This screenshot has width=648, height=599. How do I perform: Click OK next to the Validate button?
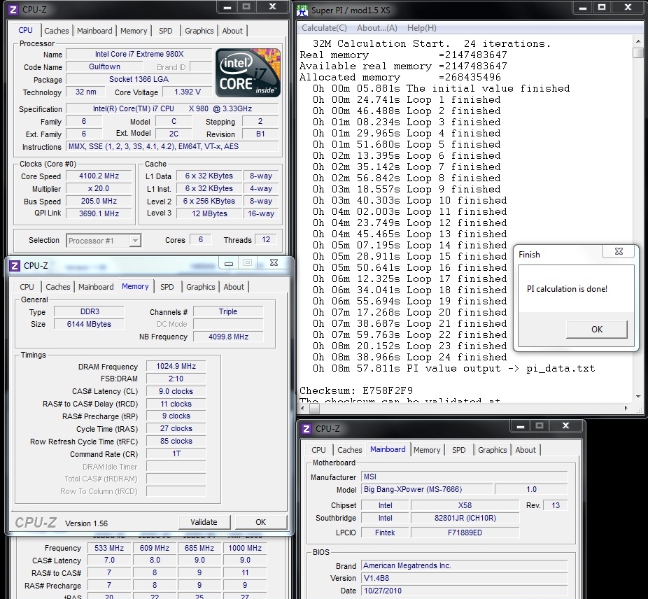[x=261, y=522]
